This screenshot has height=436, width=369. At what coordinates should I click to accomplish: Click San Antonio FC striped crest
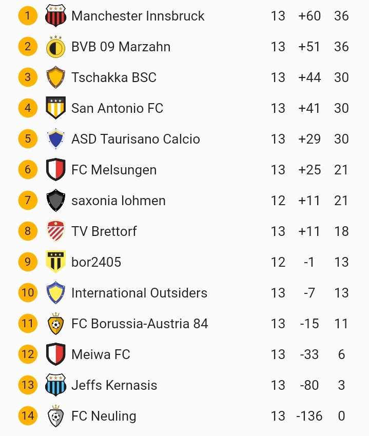coord(55,108)
